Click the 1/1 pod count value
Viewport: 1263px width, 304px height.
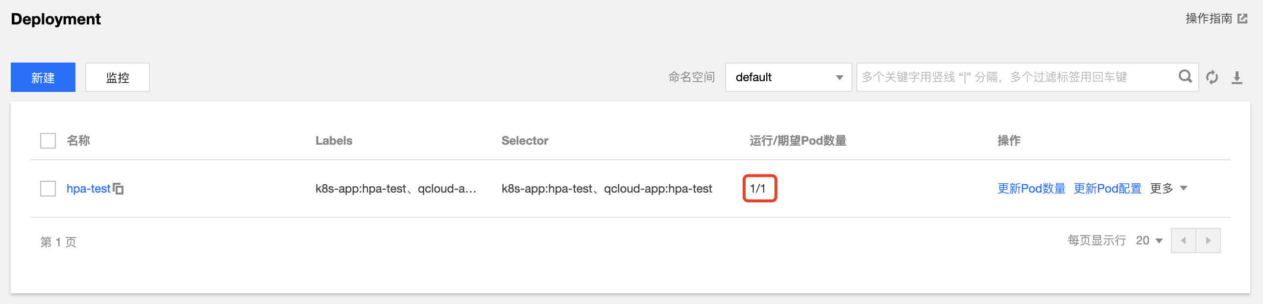[x=758, y=189]
